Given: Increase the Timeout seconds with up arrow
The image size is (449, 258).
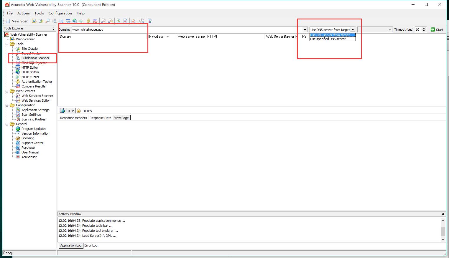Looking at the screenshot, I should coord(424,28).
